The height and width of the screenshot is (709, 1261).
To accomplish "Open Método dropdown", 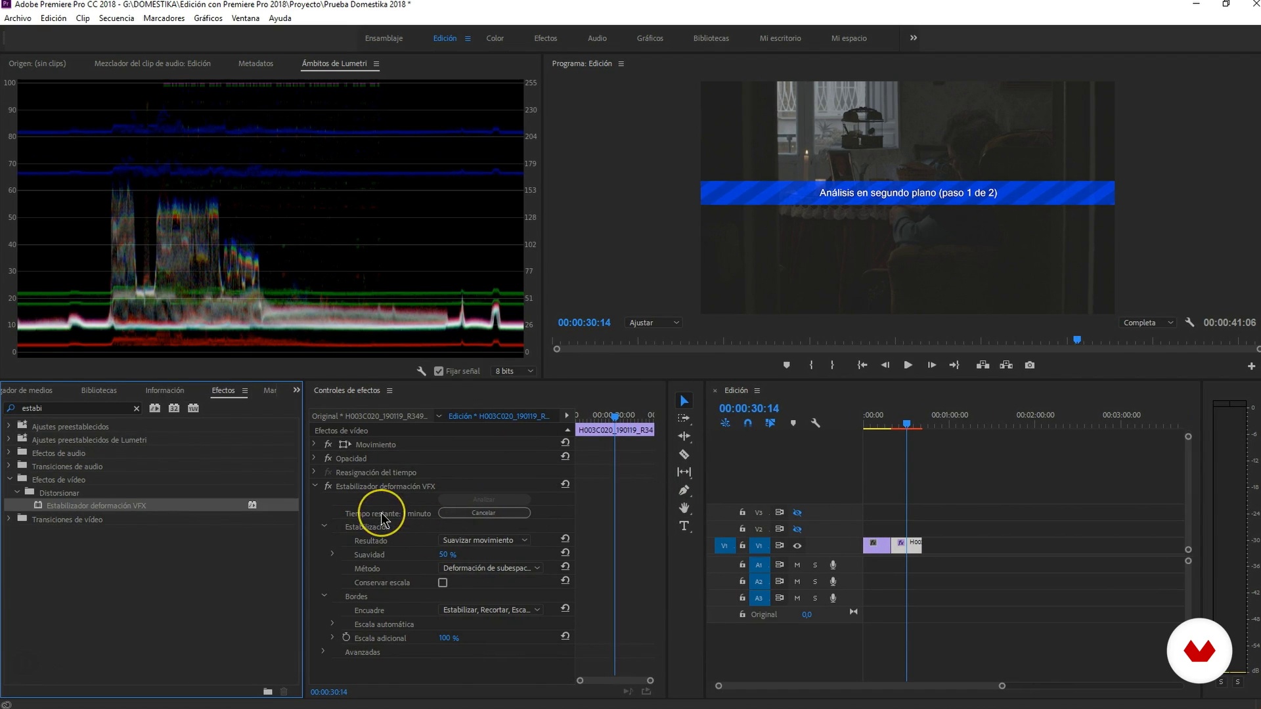I will tap(491, 568).
